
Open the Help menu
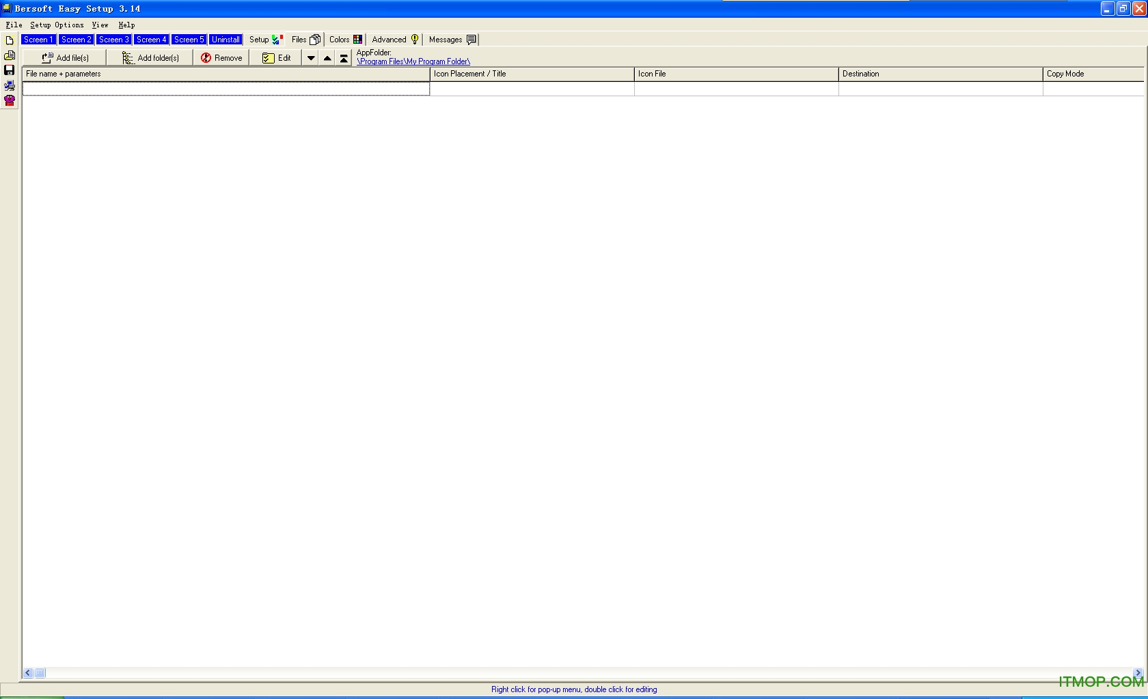point(126,25)
